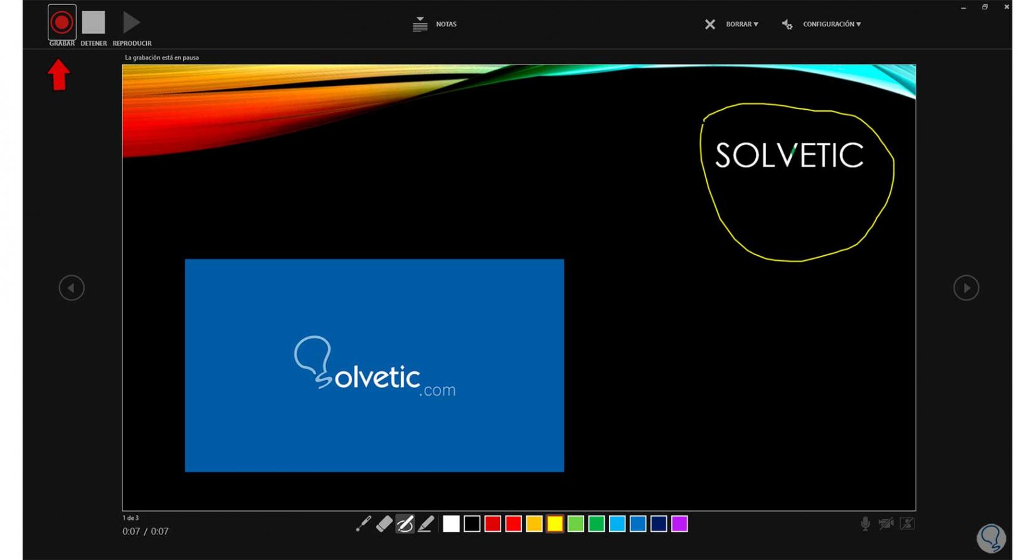
Task: Pick the dark red swatch beside black
Action: coord(492,524)
